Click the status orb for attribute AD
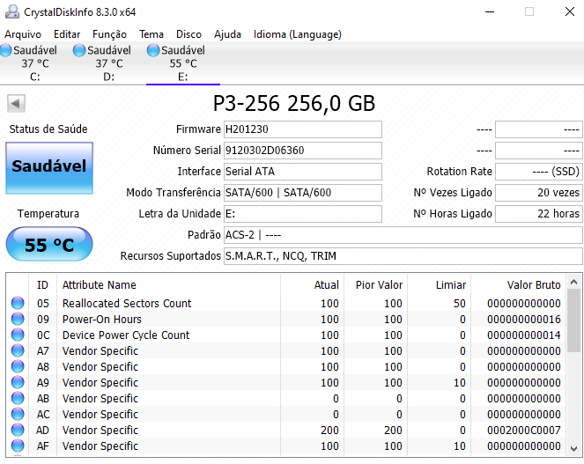Image resolution: width=584 pixels, height=464 pixels. [18, 431]
